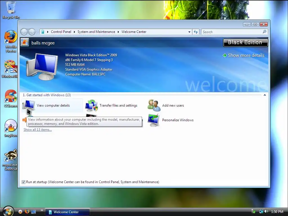Click the Get started with Windows (13) heading
This screenshot has width=288, height=216.
click(47, 95)
